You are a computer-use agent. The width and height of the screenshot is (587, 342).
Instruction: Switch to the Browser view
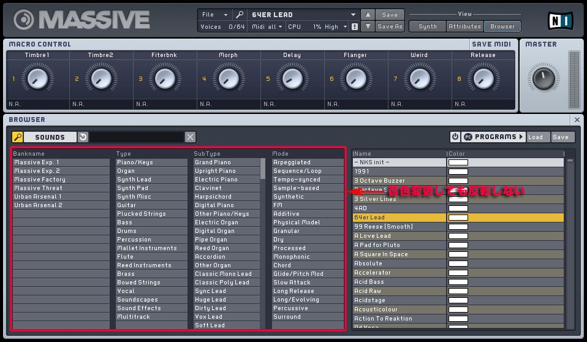coord(502,26)
